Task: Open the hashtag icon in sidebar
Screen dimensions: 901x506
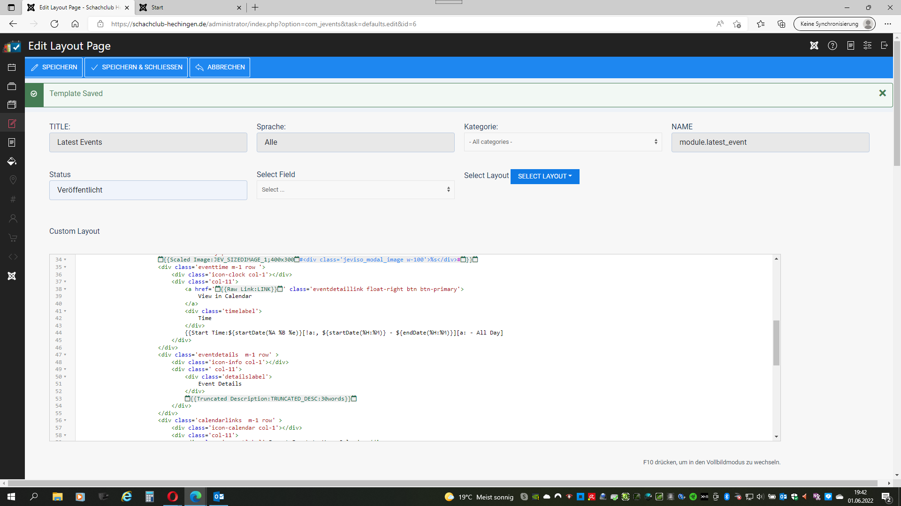Action: coord(12,199)
